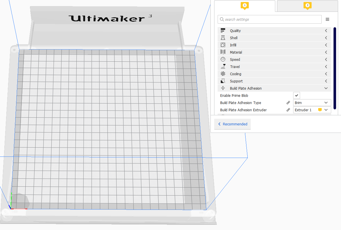Click the Enable Prime Blob setting label

234,95
